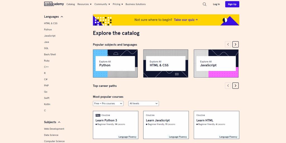Open the search magnifier icon
Screen dimensions: 286x143
tap(204, 4)
